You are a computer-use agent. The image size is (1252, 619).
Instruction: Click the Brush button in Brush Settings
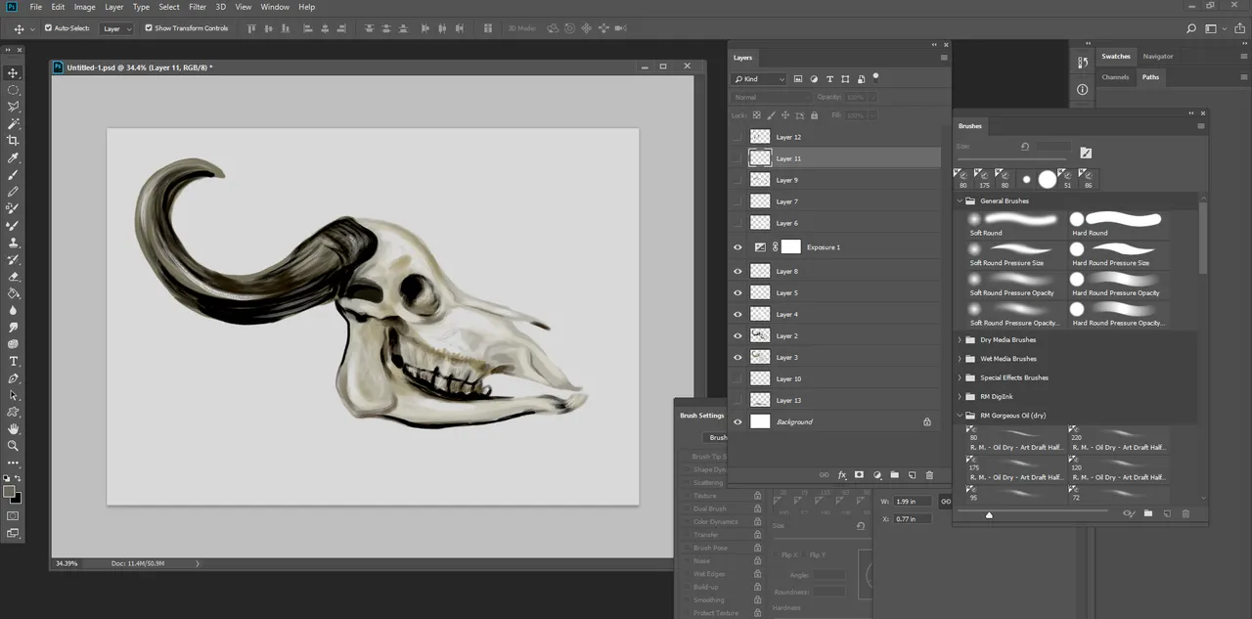717,437
